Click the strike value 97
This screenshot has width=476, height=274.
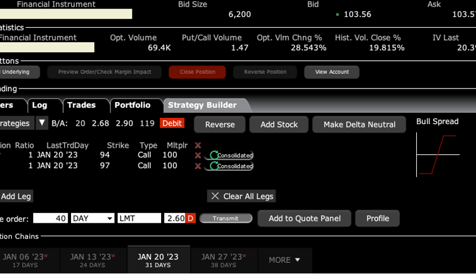coord(105,166)
